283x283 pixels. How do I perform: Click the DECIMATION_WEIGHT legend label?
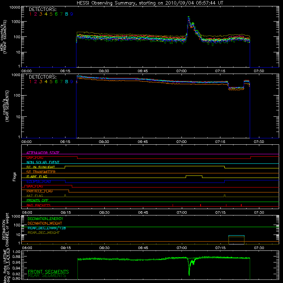(x=45, y=223)
